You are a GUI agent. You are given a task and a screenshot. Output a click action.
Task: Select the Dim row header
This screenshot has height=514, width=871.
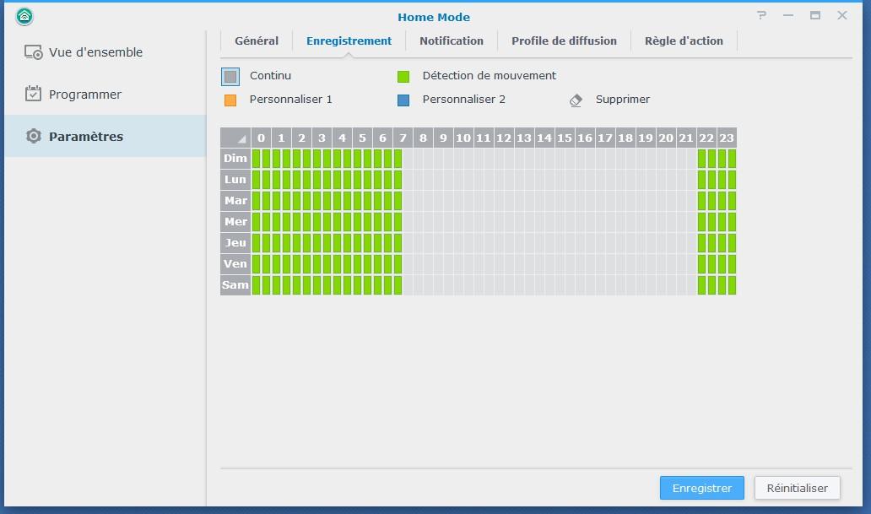tap(235, 159)
